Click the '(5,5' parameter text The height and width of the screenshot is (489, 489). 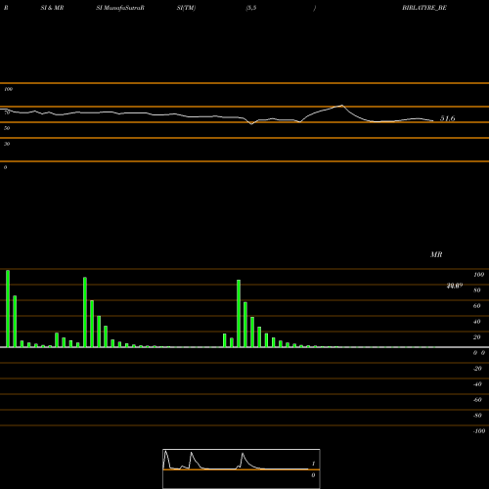[x=251, y=8]
